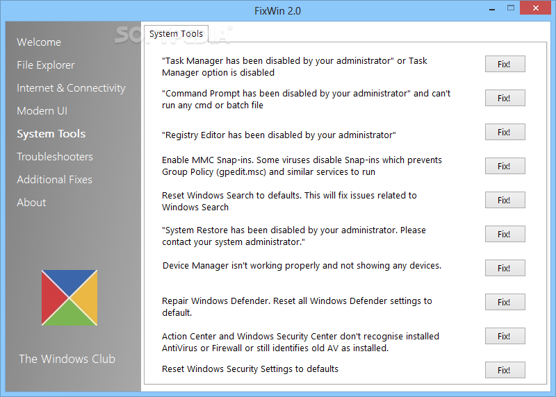Select the Modern UI section

tap(42, 111)
